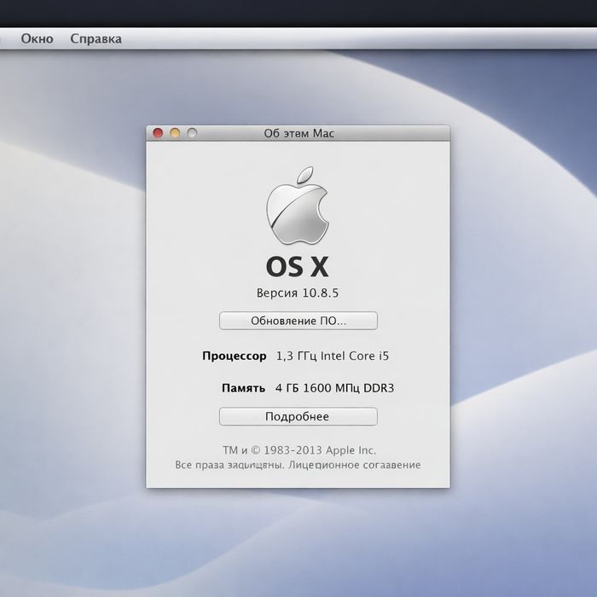
Task: Click the OS X heading
Action: pyautogui.click(x=298, y=266)
